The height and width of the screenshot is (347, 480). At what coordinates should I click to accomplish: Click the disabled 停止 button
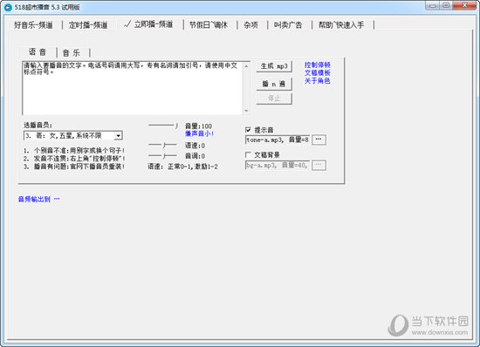click(x=274, y=99)
